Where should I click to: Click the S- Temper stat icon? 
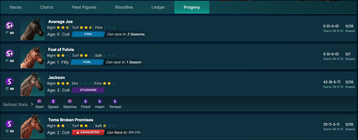coord(115,101)
